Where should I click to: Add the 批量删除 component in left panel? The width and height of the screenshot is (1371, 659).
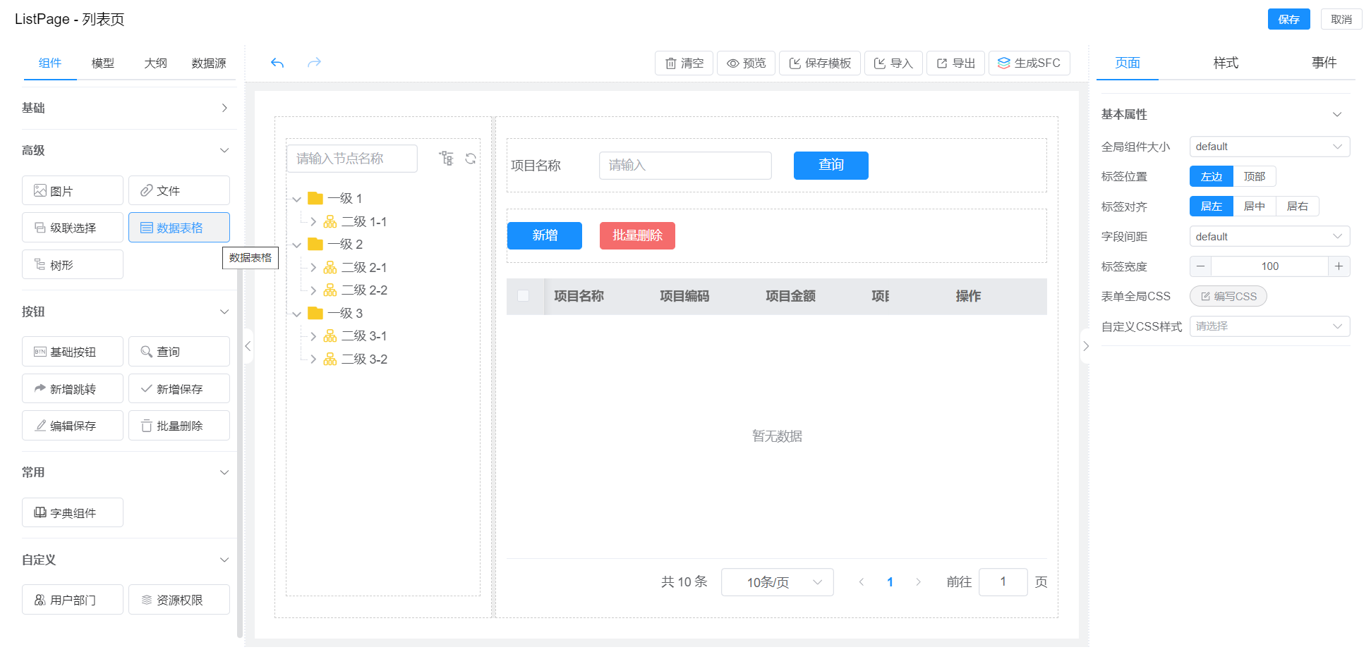[x=179, y=425]
